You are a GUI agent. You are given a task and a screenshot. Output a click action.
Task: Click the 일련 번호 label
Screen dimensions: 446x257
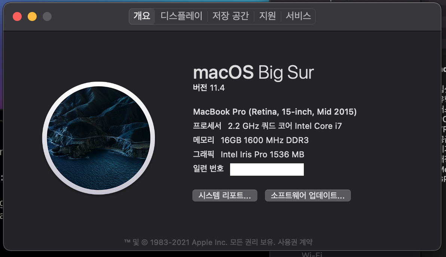pos(208,168)
